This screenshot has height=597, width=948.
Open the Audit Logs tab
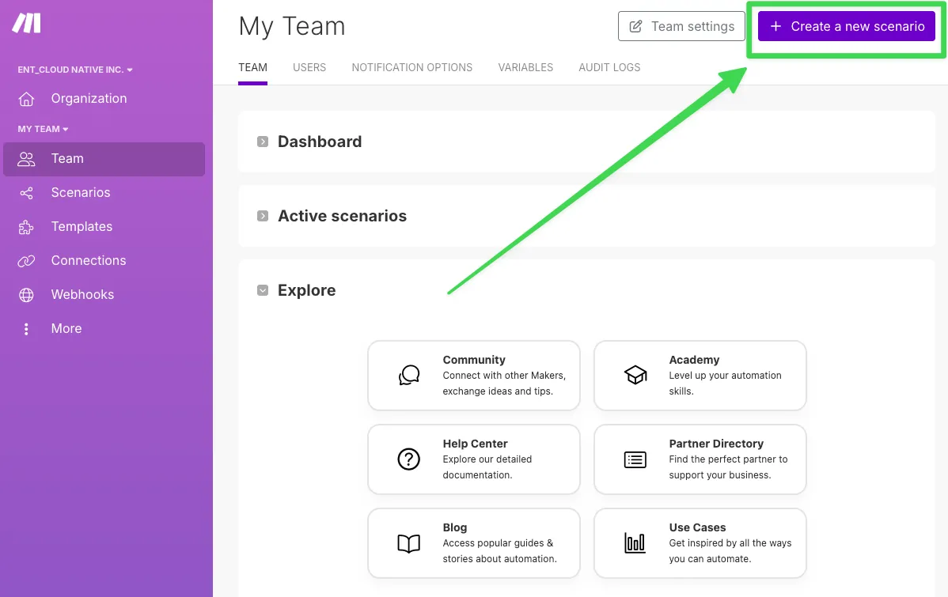tap(609, 67)
